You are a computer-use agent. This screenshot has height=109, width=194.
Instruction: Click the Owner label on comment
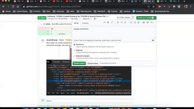tap(62, 40)
